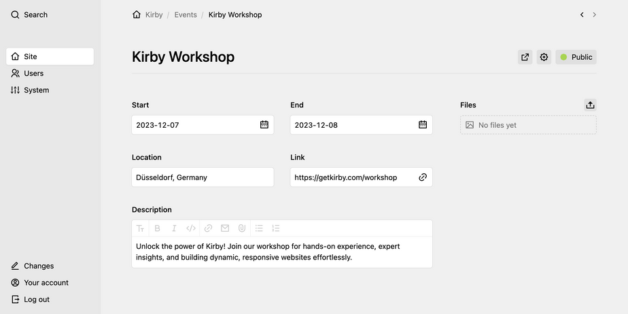Apply italic formatting in Description toolbar

pos(174,228)
